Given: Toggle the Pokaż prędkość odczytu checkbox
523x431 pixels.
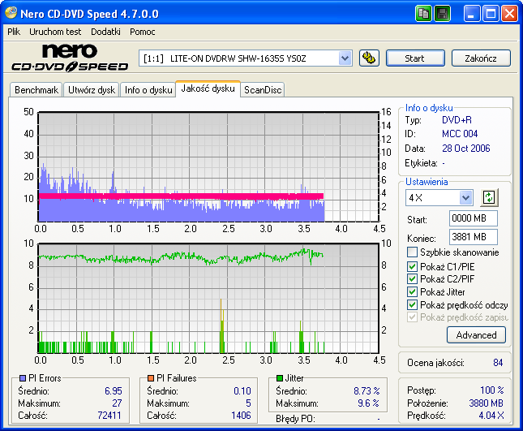Looking at the screenshot, I should click(412, 304).
